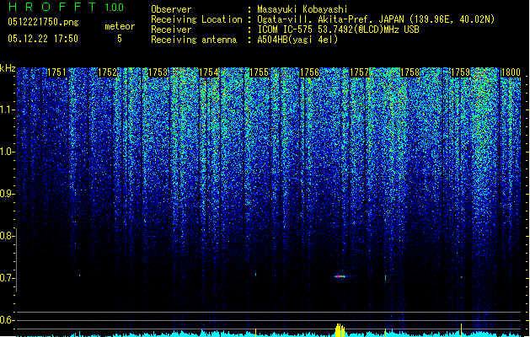Click the file name 0512221750.png
The image size is (530, 337).
point(43,22)
